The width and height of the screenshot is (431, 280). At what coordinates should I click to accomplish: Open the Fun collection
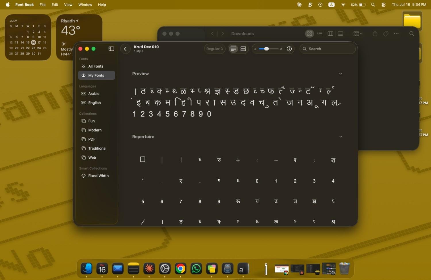coord(97,121)
